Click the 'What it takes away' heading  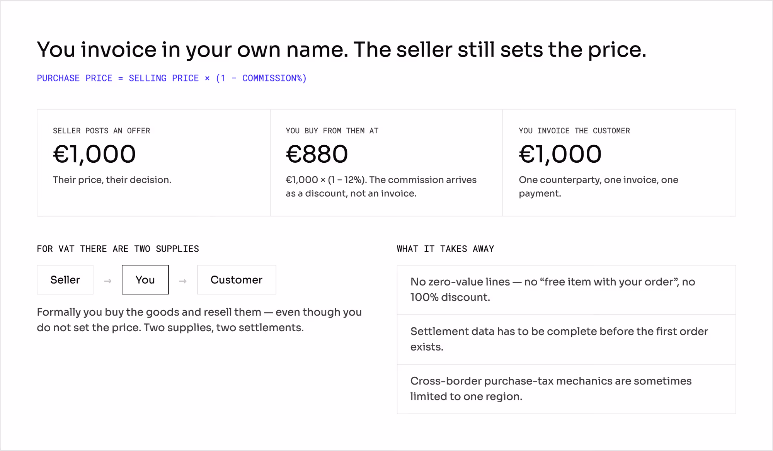(446, 249)
